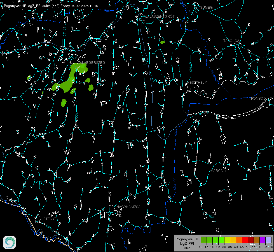Click the MARCALI city label
The height and width of the screenshot is (252, 274).
218,171
